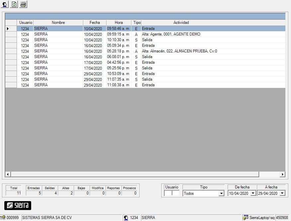Image resolution: width=291 pixels, height=221 pixels.
Task: Click the green refresh document icon
Action: pyautogui.click(x=14, y=5)
